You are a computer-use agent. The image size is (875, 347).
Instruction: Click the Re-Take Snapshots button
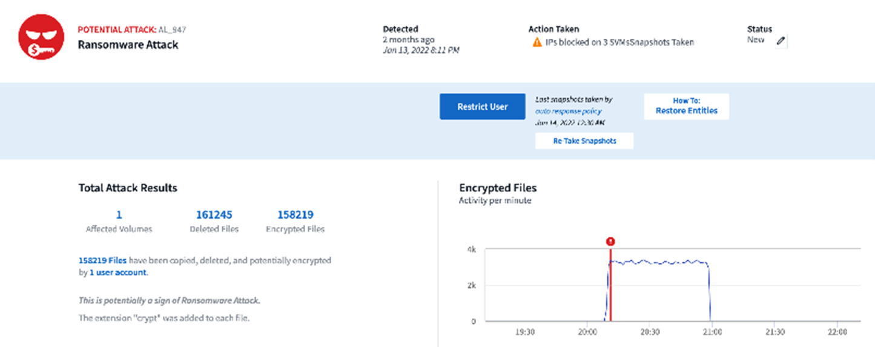(584, 141)
